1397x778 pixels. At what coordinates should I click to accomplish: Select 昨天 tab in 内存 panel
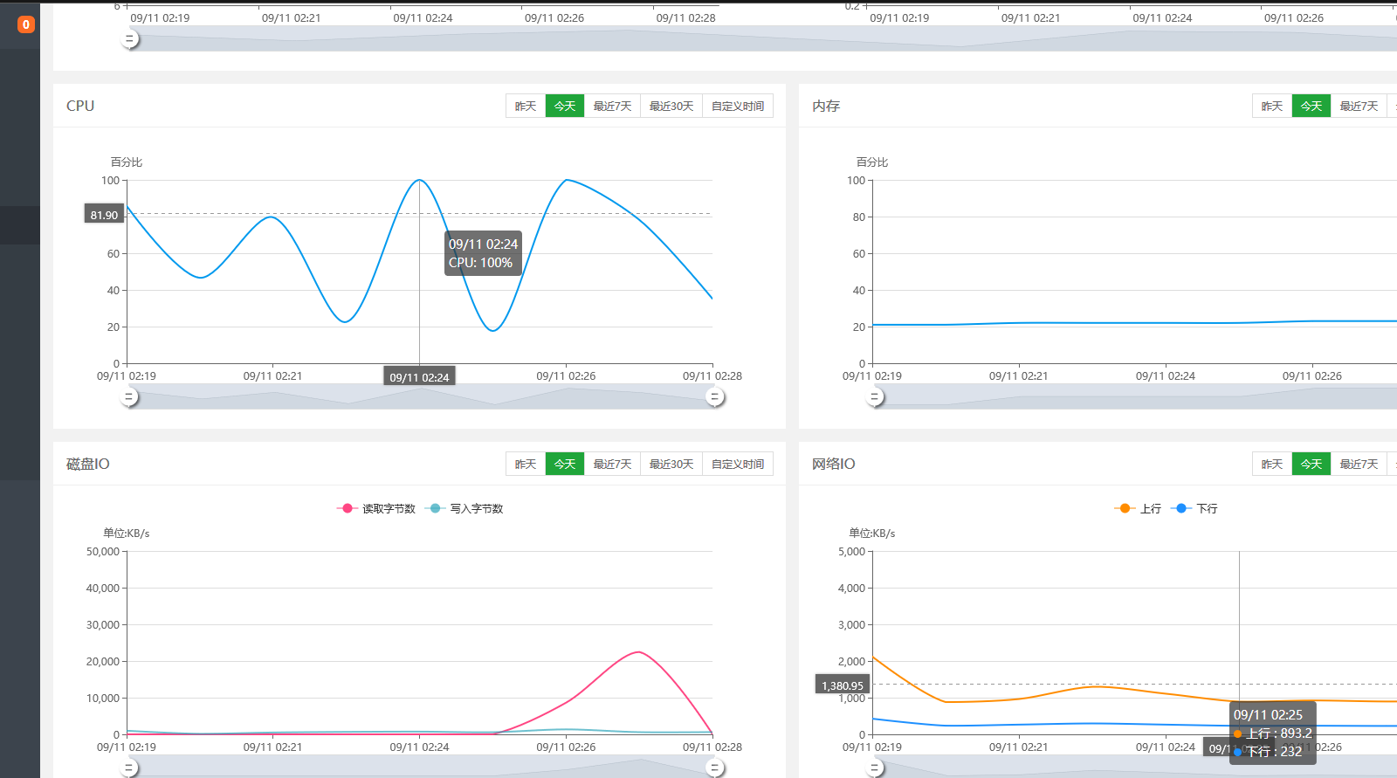1272,106
